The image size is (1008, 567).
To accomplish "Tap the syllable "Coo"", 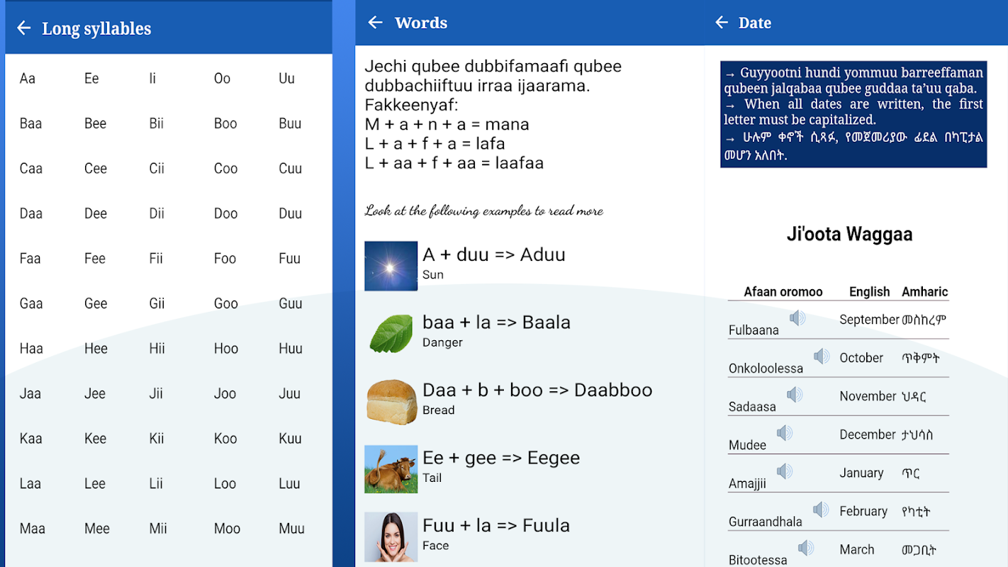I will (x=225, y=169).
